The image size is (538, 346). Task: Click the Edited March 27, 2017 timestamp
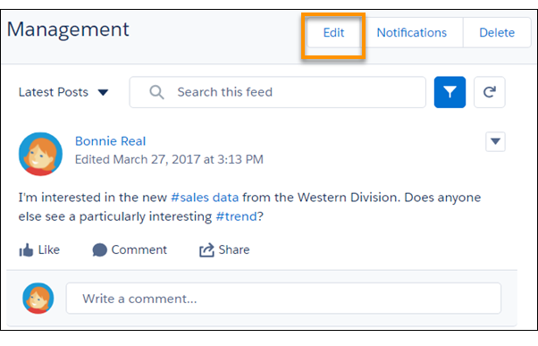click(x=169, y=160)
